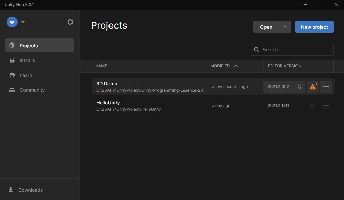Image resolution: width=344 pixels, height=200 pixels.
Task: Click the Open project button
Action: pyautogui.click(x=266, y=27)
